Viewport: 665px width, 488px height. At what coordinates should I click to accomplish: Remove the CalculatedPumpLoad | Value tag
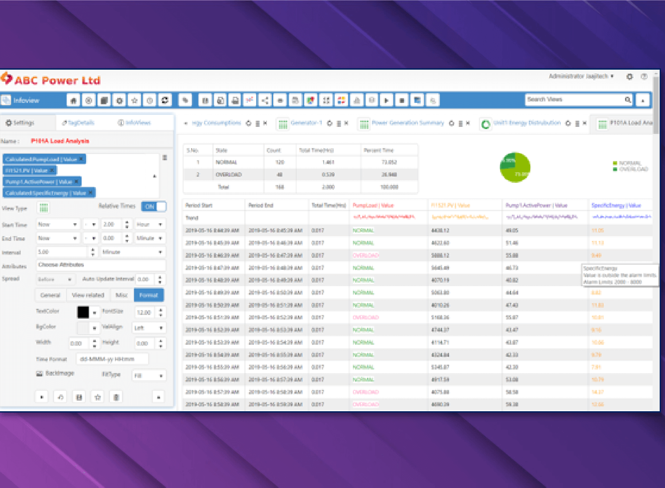pyautogui.click(x=81, y=159)
